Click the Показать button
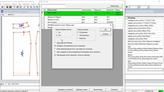 tap(114, 89)
